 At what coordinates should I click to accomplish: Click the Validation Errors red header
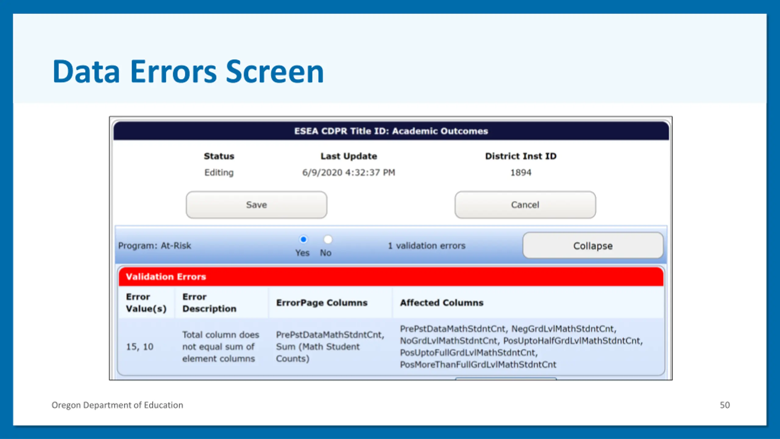click(x=391, y=277)
